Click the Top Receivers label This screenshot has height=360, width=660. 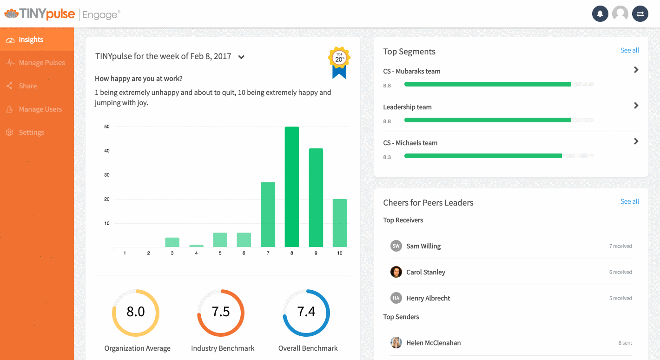tap(403, 220)
